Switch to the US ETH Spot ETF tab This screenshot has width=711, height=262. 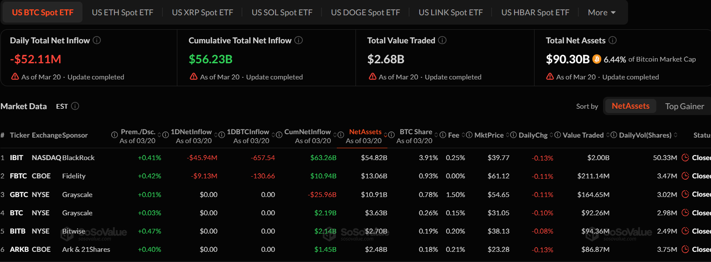pos(122,12)
